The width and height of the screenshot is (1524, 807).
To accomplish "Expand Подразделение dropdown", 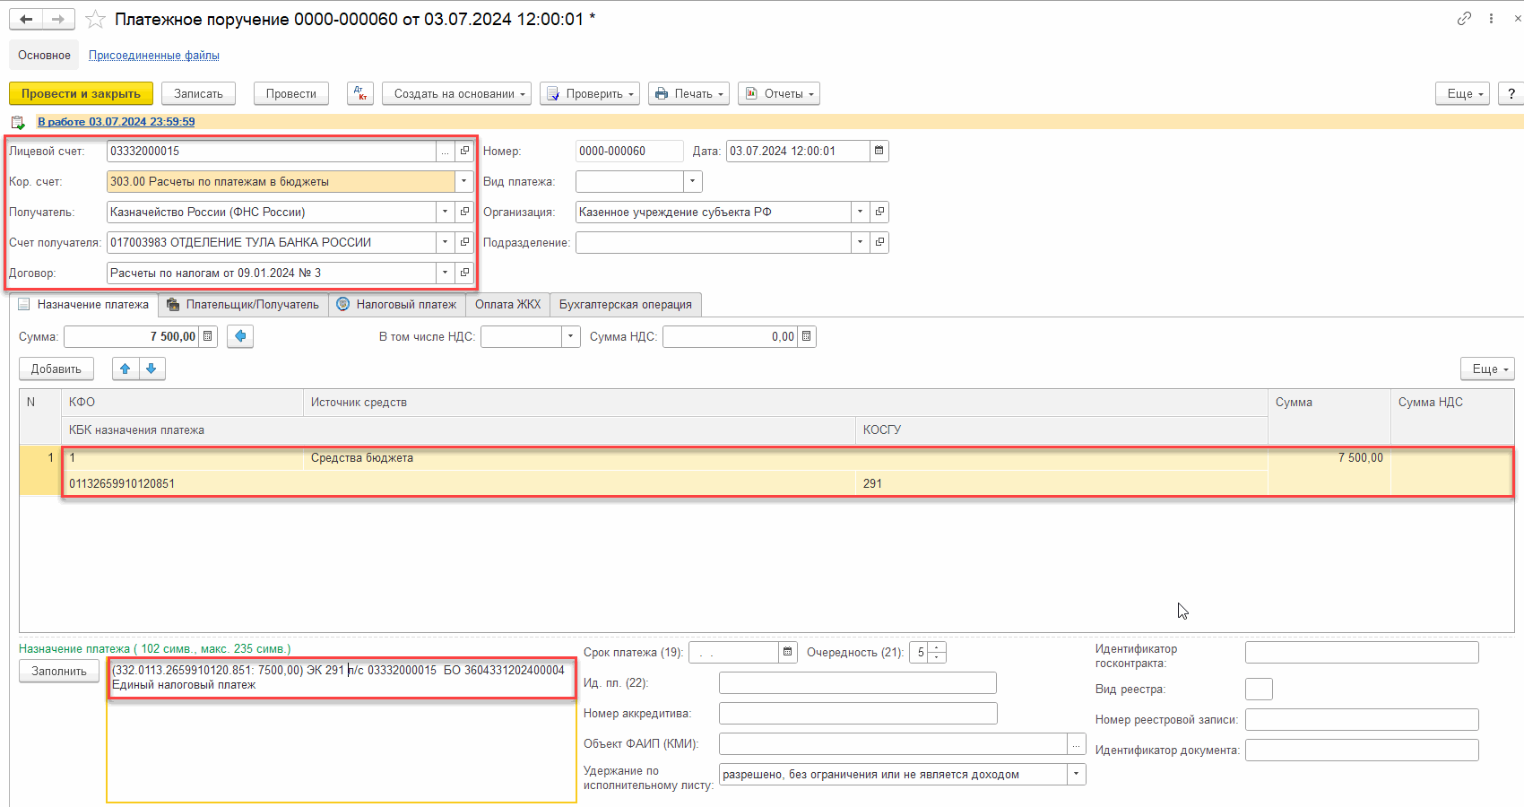I will (860, 242).
